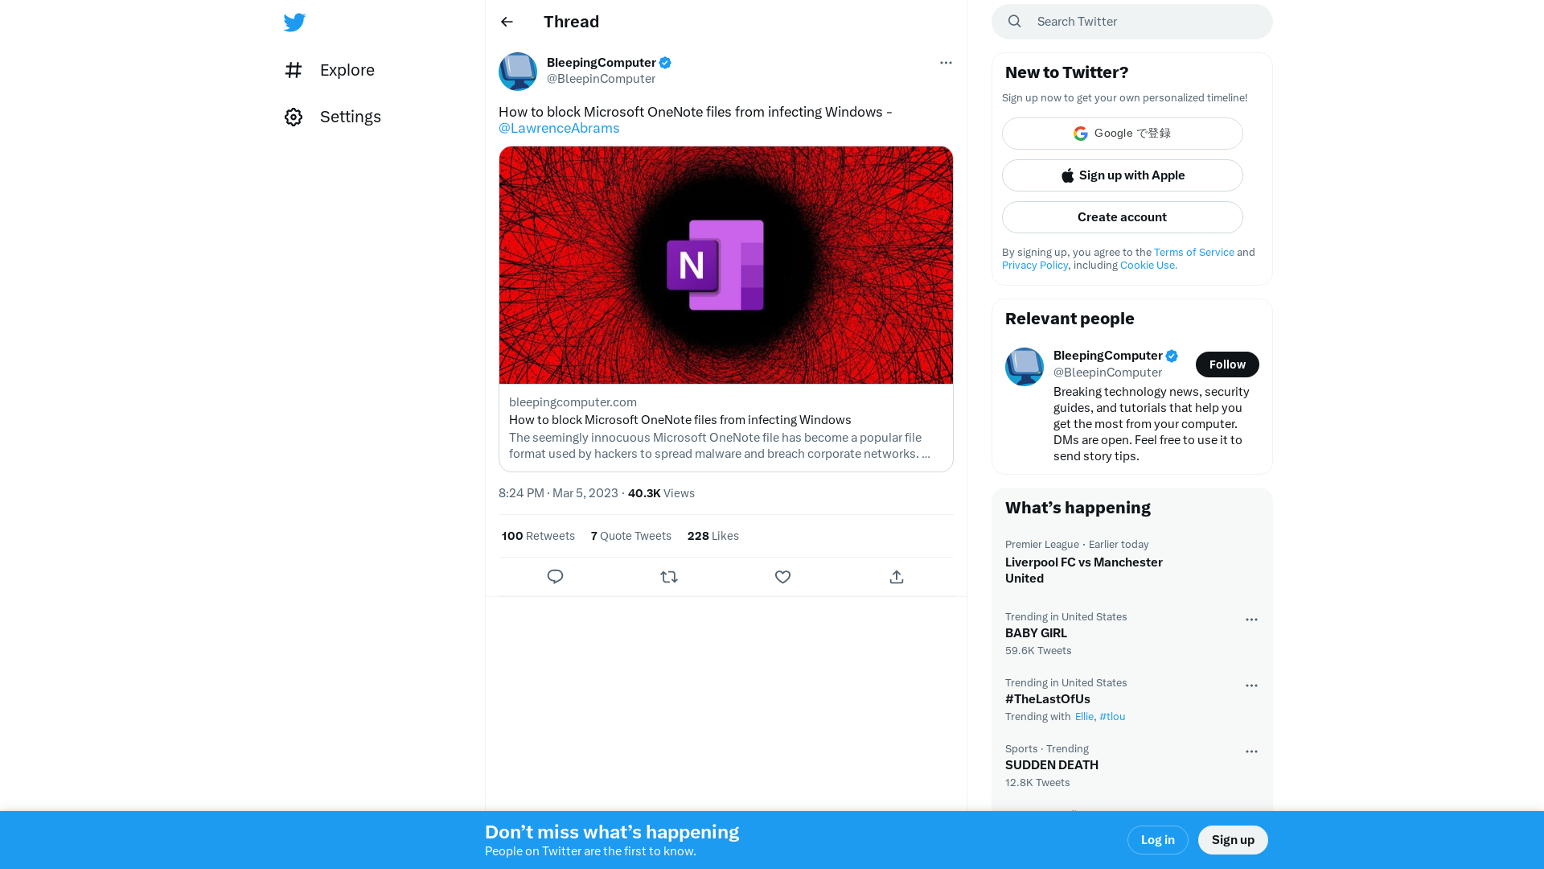The height and width of the screenshot is (869, 1544).
Task: Click @BleepinComputer handle in the tweet header
Action: point(601,79)
